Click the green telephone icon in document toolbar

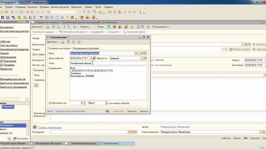coord(109,27)
